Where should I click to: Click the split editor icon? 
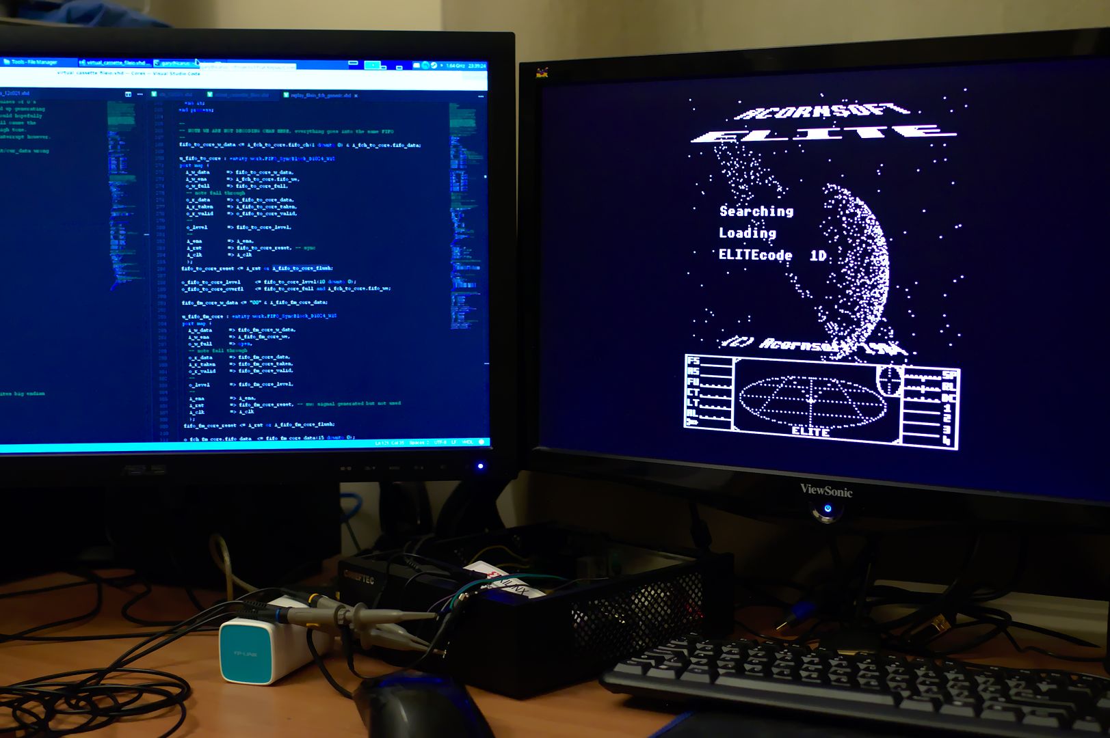coord(128,94)
